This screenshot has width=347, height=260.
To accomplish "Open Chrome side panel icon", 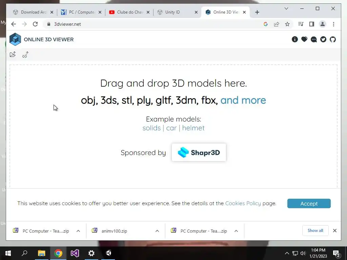I will [x=312, y=24].
